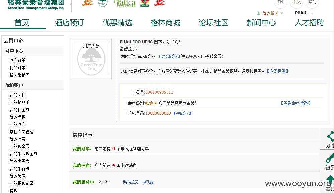Switch language to 中文

[296, 3]
